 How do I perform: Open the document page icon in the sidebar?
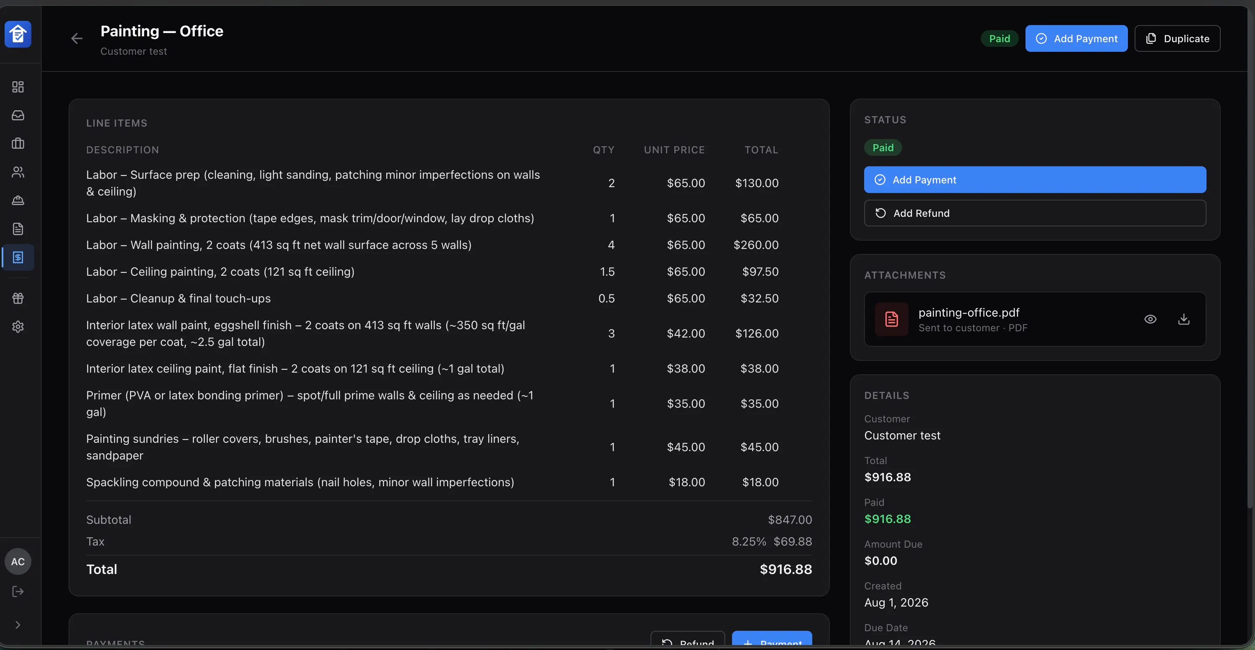pos(18,229)
